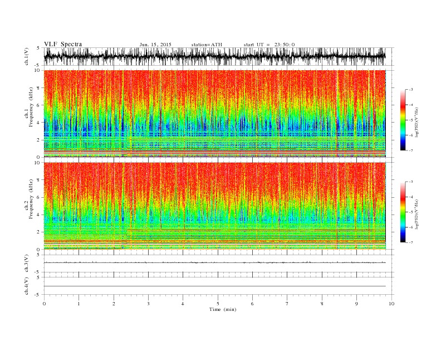The width and height of the screenshot is (441, 341).
Task: Click the 'Time (min)' axis label
Action: click(x=223, y=309)
